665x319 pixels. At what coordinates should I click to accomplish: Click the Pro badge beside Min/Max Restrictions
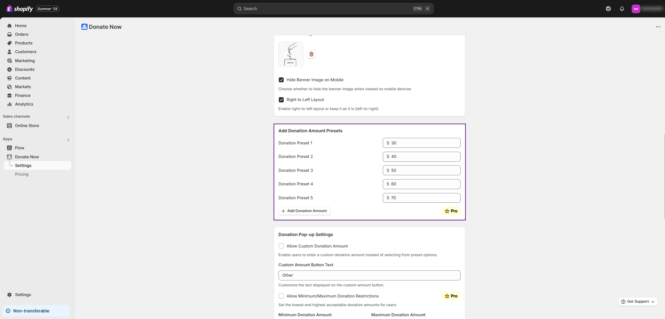click(451, 296)
